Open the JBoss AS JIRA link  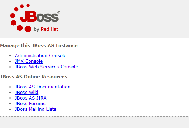[31, 98]
